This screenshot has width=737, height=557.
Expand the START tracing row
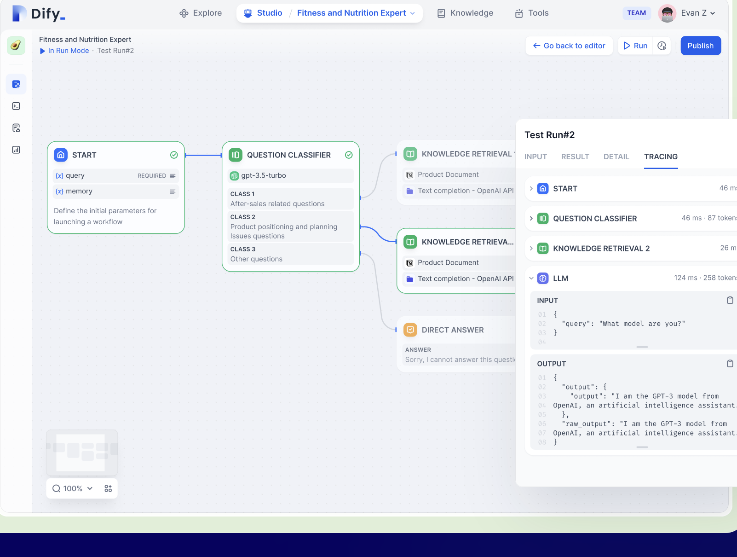pyautogui.click(x=531, y=189)
